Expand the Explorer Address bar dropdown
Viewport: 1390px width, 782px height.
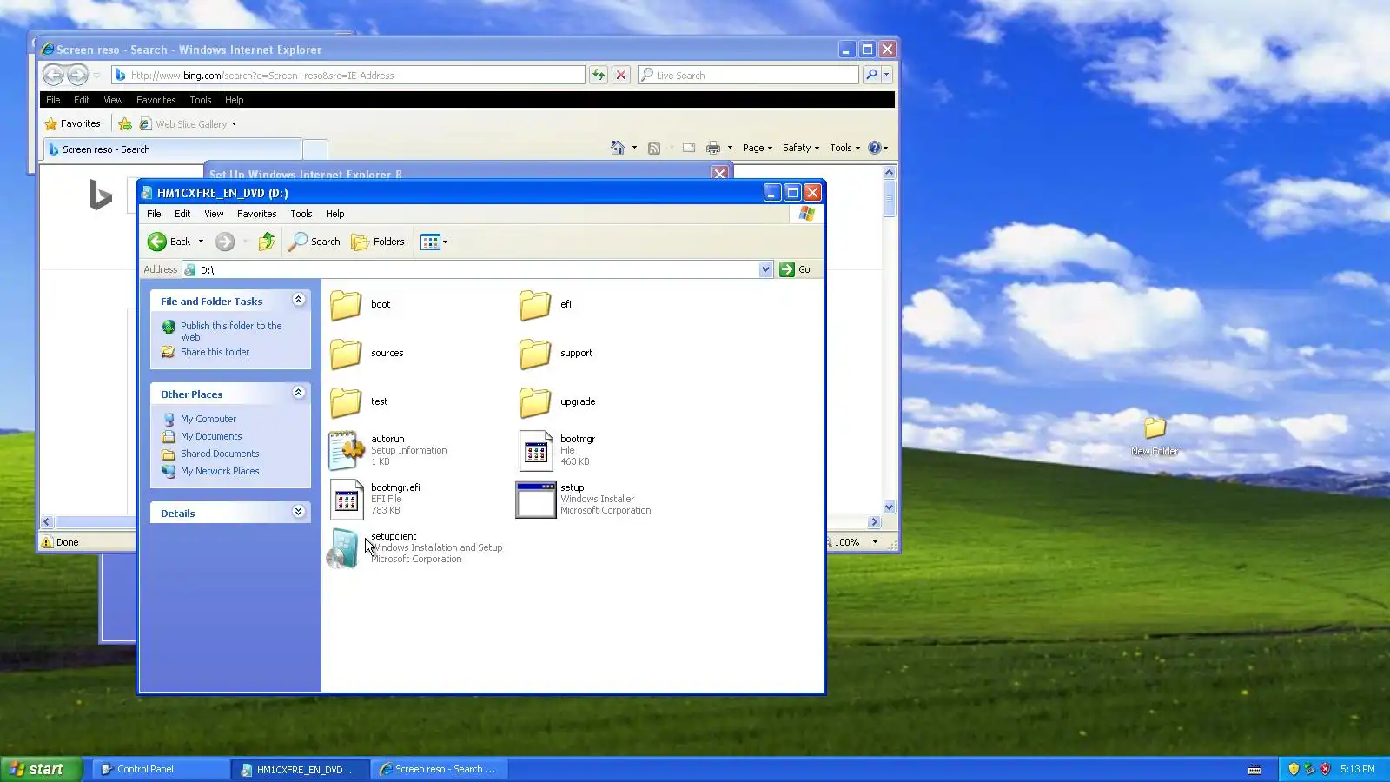765,269
